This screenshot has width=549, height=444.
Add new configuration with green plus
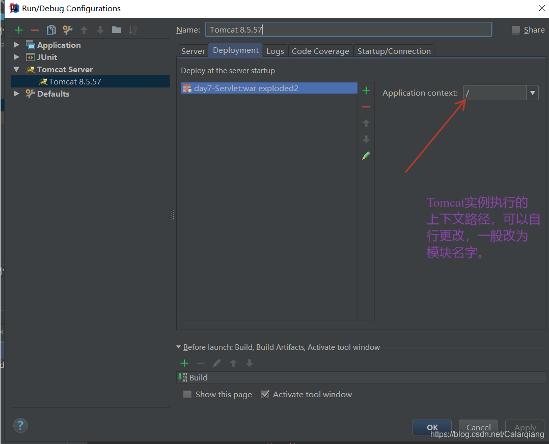click(19, 30)
